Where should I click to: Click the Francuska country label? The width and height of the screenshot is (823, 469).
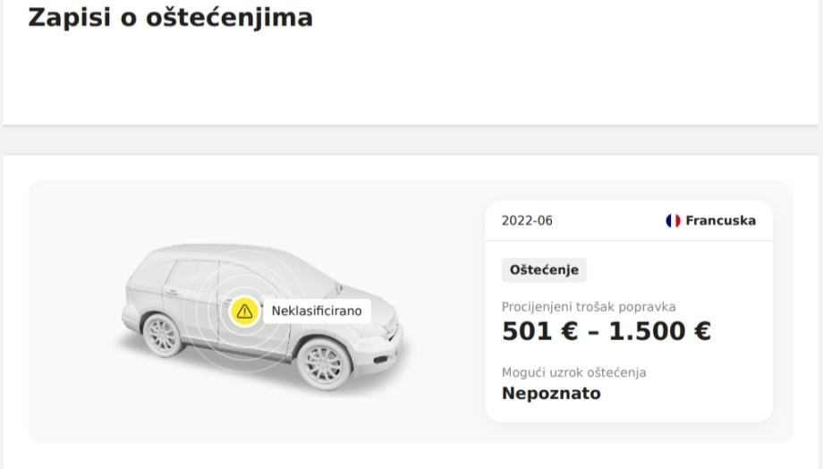pos(720,221)
